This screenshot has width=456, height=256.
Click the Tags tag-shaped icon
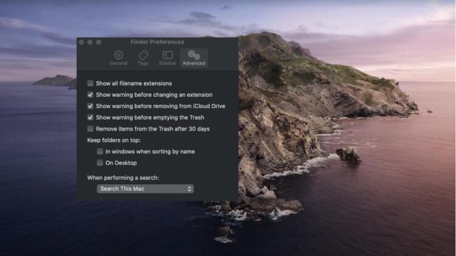[143, 55]
